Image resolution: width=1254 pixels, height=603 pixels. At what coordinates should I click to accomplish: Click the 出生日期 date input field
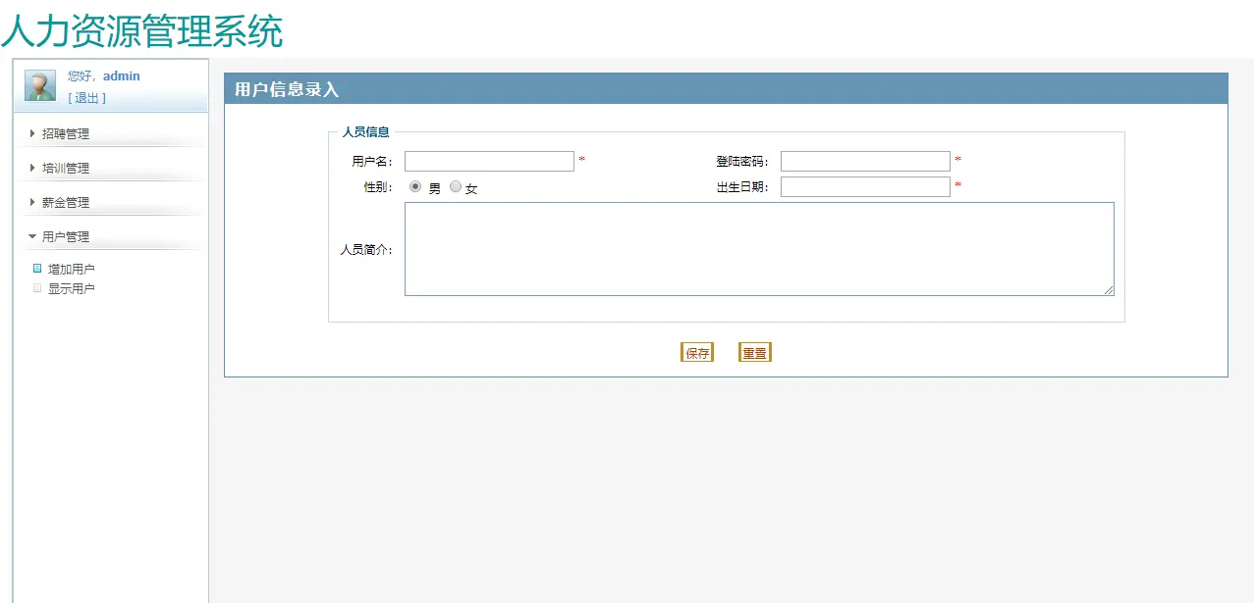tap(864, 186)
